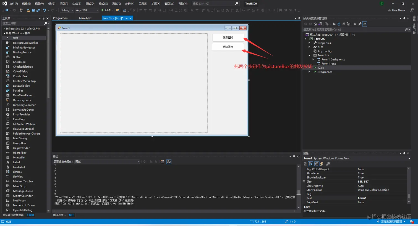Click the Collapse All icon in Solution Explorer

point(344,24)
